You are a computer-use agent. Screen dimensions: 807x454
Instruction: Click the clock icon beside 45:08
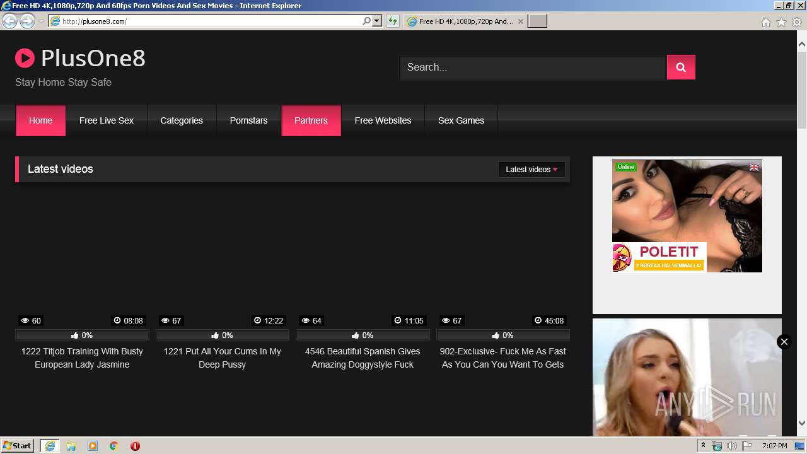(x=538, y=321)
